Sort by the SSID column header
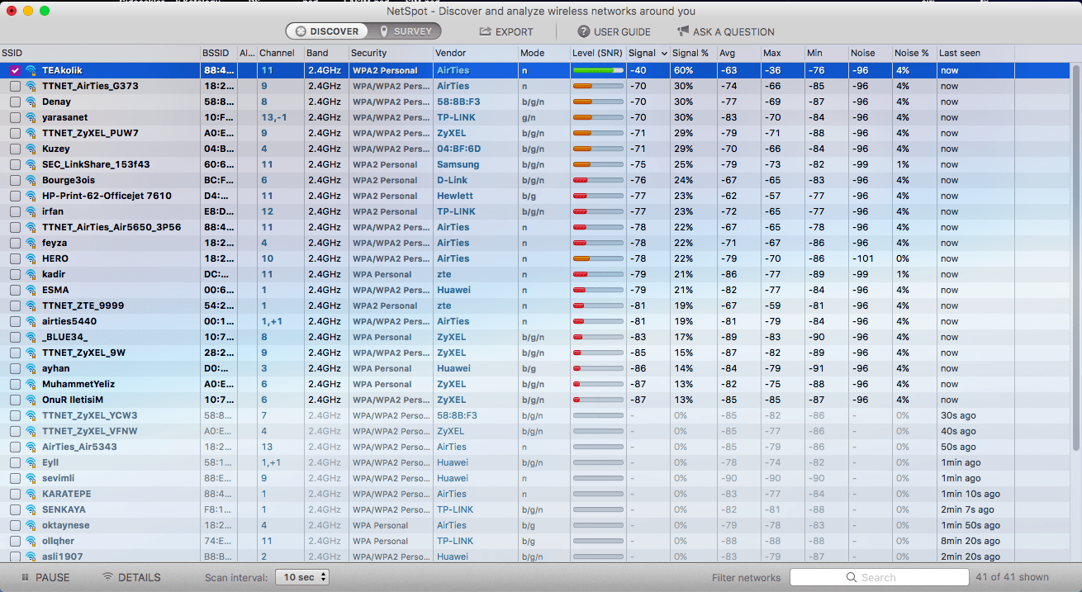The width and height of the screenshot is (1082, 592). pos(100,53)
